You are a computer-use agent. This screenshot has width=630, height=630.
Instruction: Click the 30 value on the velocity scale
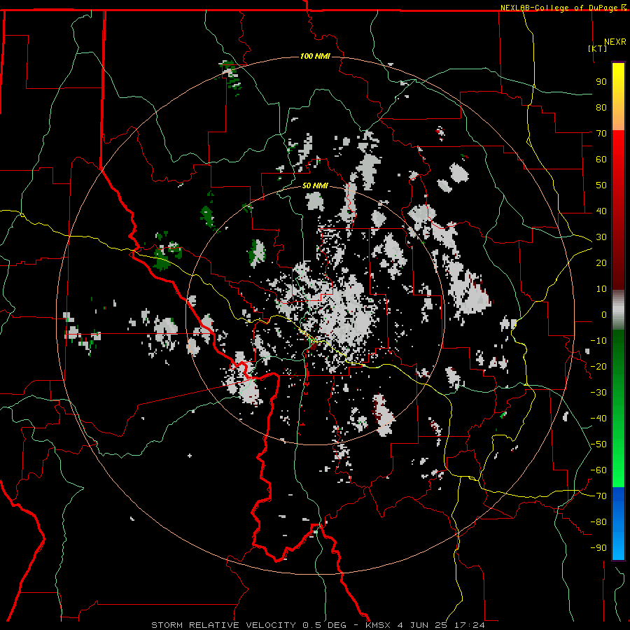(601, 237)
